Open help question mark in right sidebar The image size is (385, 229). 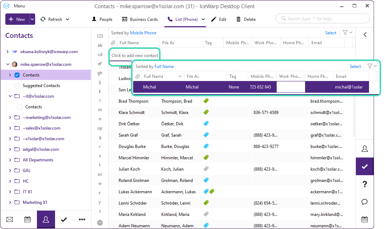(365, 184)
